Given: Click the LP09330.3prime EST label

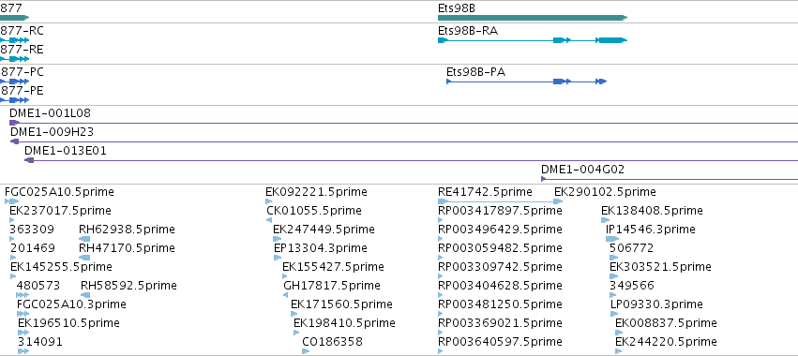Looking at the screenshot, I should click(x=656, y=304).
